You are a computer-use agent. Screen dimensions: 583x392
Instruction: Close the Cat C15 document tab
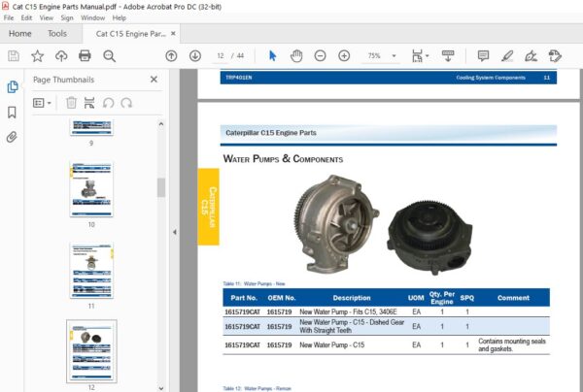tap(173, 33)
